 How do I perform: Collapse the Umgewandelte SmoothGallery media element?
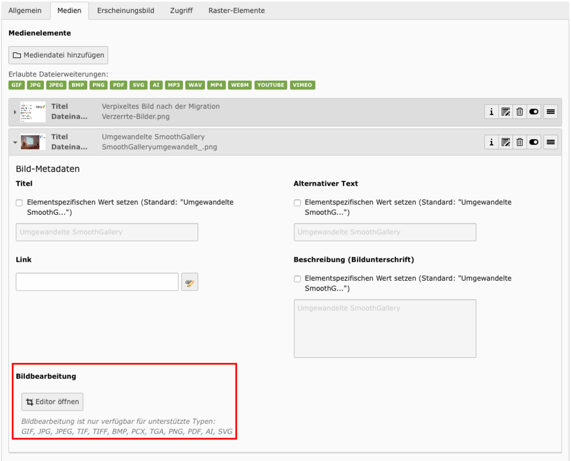[15, 142]
